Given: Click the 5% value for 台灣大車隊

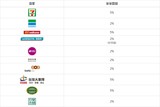Looking at the screenshot, I should pos(112,80).
